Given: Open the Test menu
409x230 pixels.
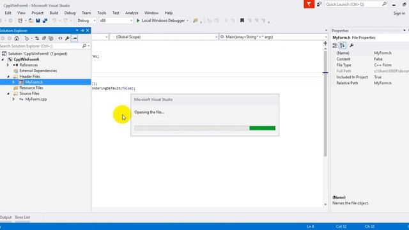Looking at the screenshot, I should coord(116,13).
